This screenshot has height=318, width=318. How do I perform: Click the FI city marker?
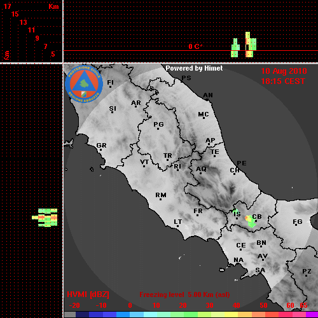110,87
